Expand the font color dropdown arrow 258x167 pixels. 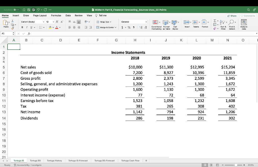(x=60, y=27)
